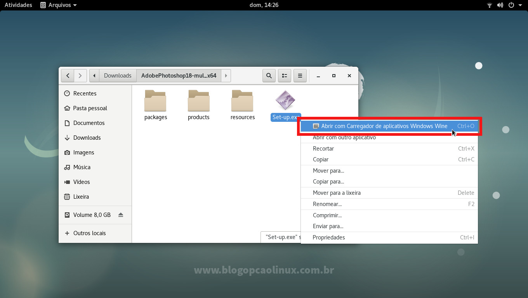The image size is (528, 298).
Task: Go forward with the right arrow button
Action: point(80,76)
